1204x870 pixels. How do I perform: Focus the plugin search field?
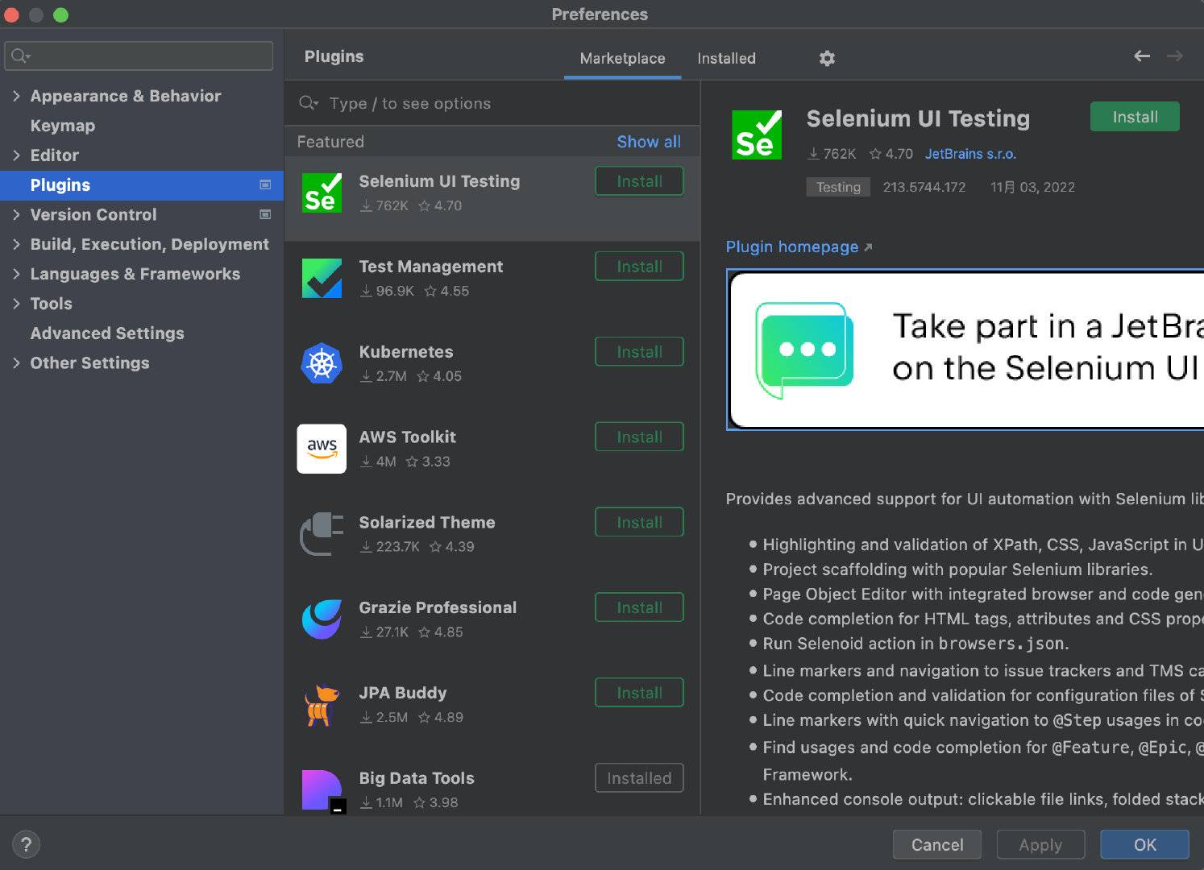pyautogui.click(x=492, y=103)
